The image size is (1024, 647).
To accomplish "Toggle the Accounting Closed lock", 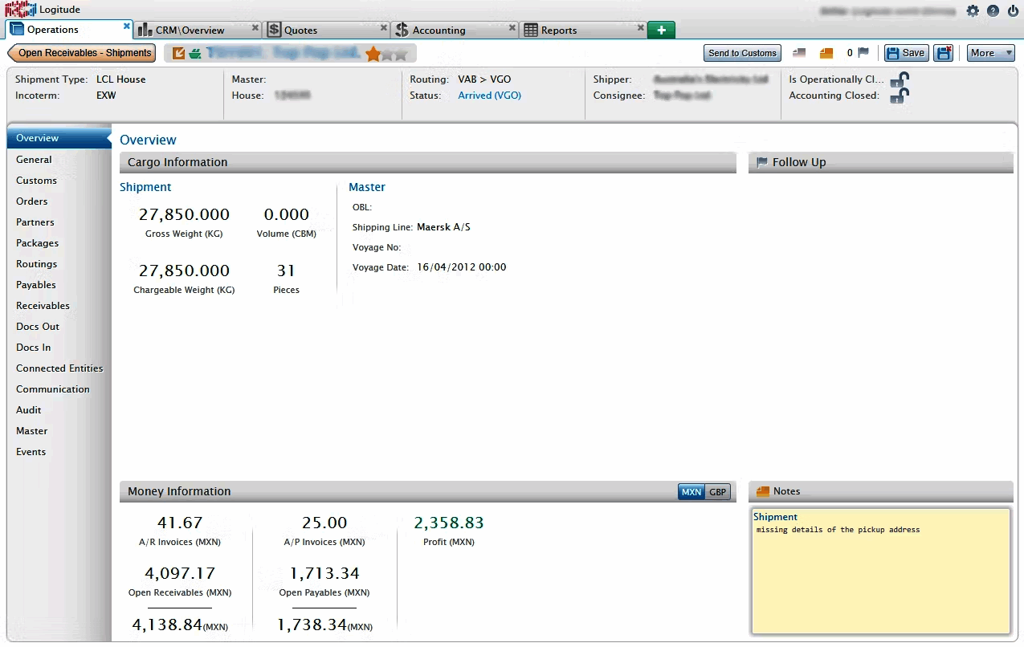I will point(900,96).
